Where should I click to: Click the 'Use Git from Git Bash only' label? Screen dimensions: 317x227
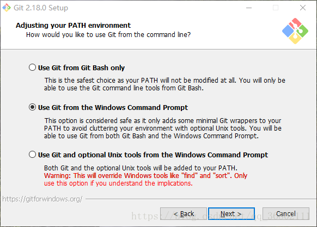point(81,68)
